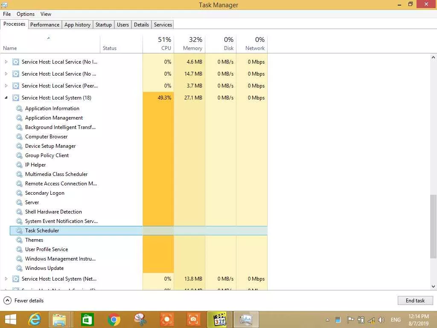Click the icon of Service Host: Local System (18)

(16, 98)
